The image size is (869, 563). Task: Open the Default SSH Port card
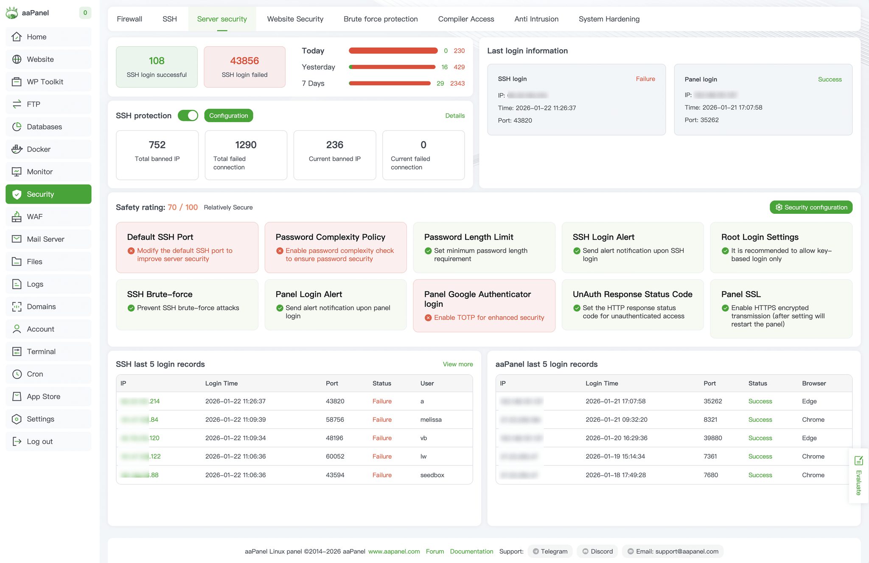coord(187,247)
